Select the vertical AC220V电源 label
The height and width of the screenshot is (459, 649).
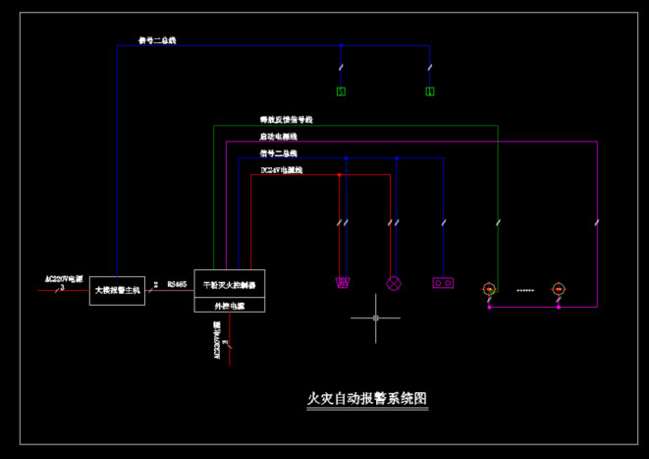point(217,336)
